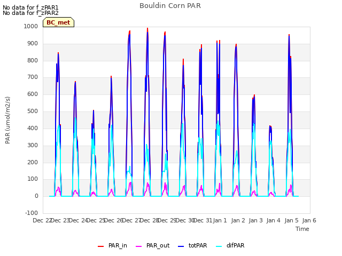Click the Dec 22 x-axis date label

coord(42,220)
